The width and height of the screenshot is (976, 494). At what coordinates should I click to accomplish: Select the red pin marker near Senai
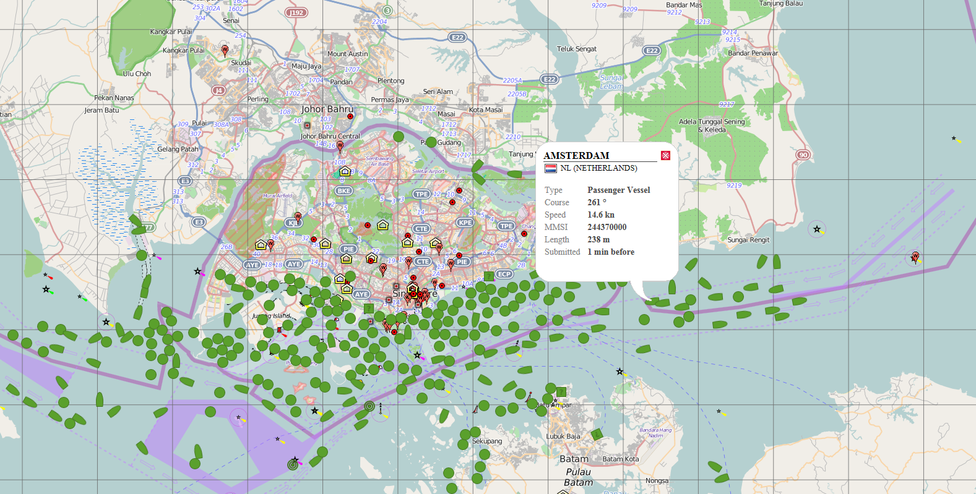(x=225, y=49)
